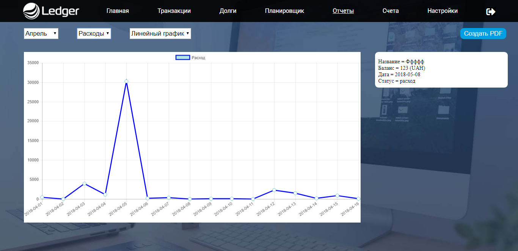Image resolution: width=518 pixels, height=251 pixels.
Task: Switch to Планировщик page
Action: coord(284,11)
